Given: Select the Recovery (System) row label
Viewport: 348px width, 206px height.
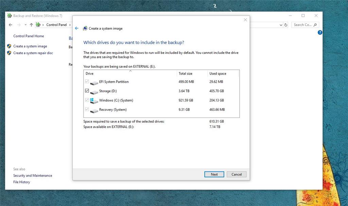Looking at the screenshot, I should (113, 109).
